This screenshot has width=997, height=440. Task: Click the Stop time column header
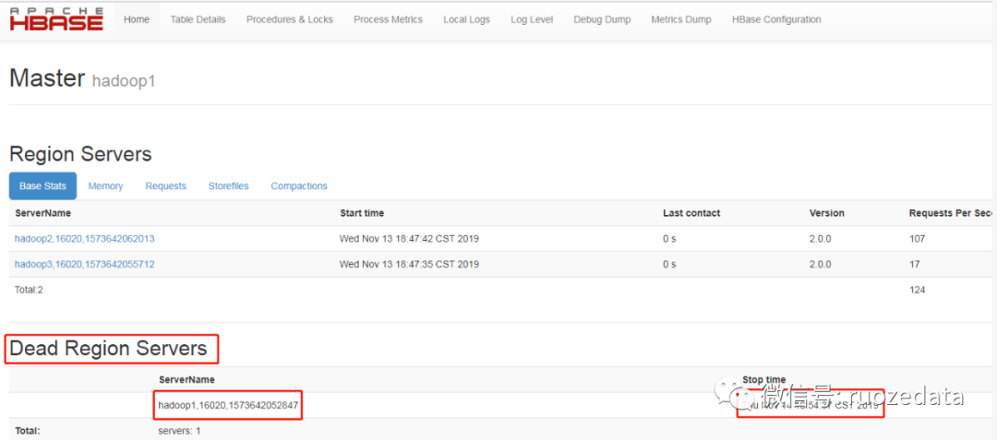(764, 380)
